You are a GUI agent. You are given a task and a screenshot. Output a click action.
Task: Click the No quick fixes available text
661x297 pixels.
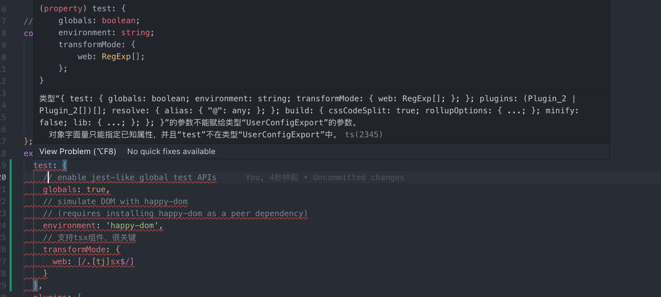coord(171,151)
